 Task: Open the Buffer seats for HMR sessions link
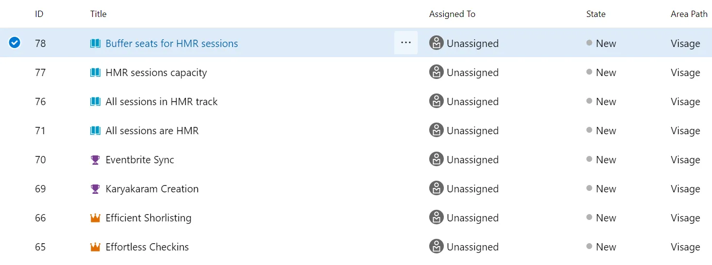(x=172, y=44)
